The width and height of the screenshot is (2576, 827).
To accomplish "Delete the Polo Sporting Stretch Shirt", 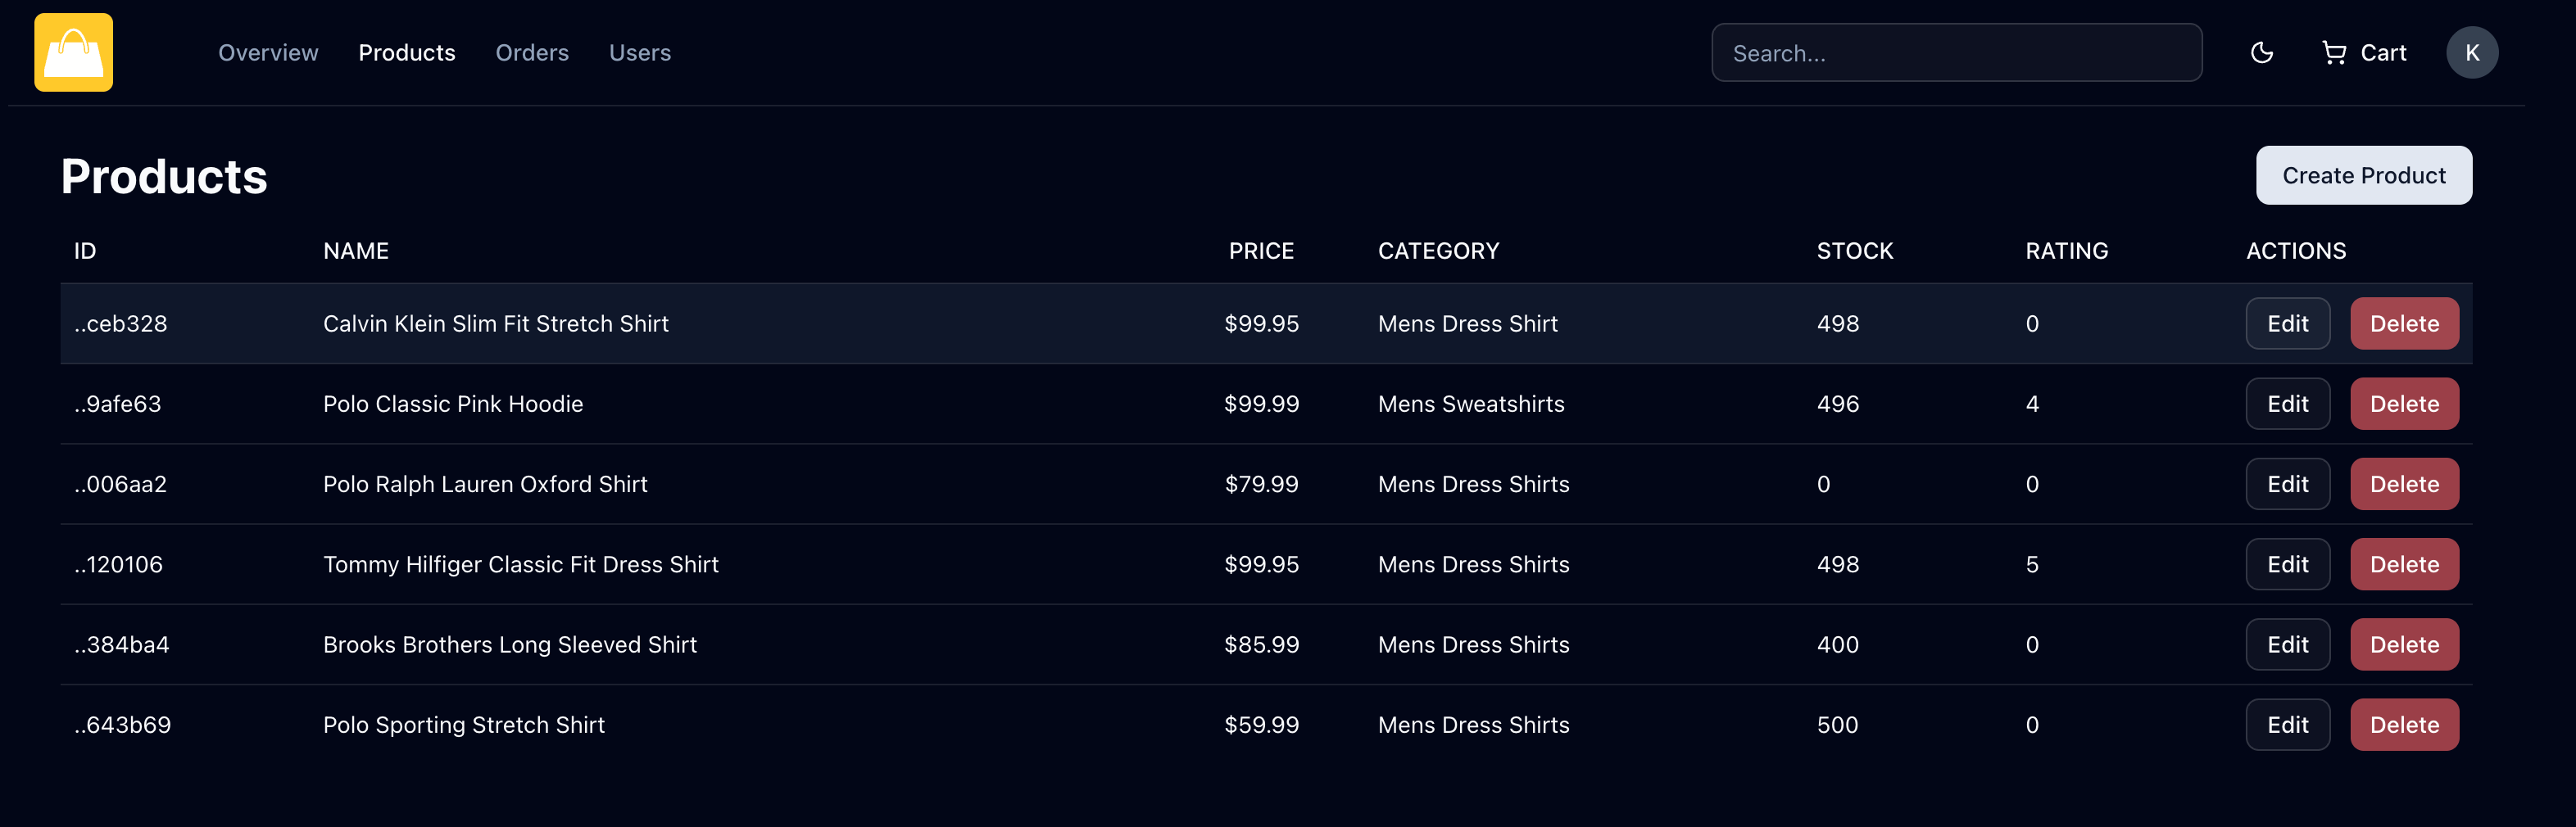I will pos(2404,725).
